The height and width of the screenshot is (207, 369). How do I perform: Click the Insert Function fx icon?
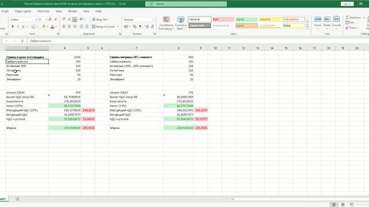click(22, 41)
